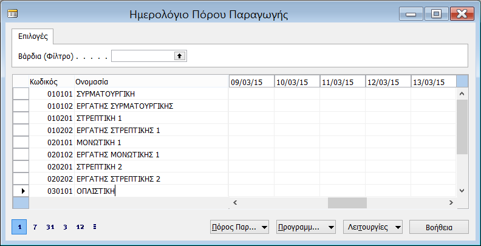Click code cell 010202
481x246 pixels.
[52, 130]
